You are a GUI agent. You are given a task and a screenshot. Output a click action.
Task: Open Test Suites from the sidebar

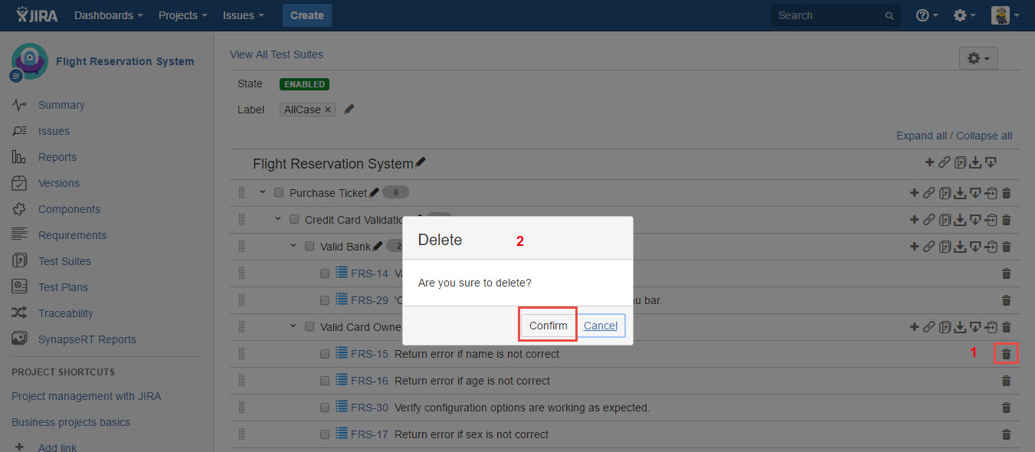[x=64, y=261]
